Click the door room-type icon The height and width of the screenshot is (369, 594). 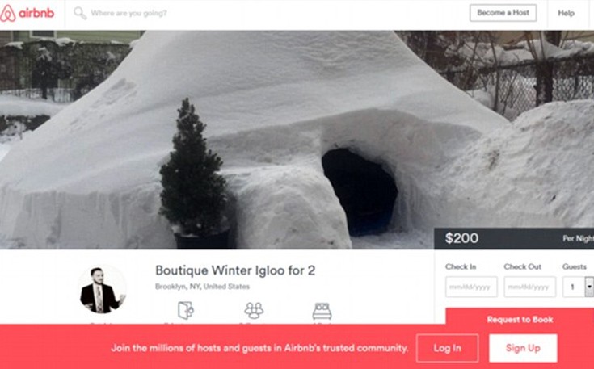click(x=186, y=310)
